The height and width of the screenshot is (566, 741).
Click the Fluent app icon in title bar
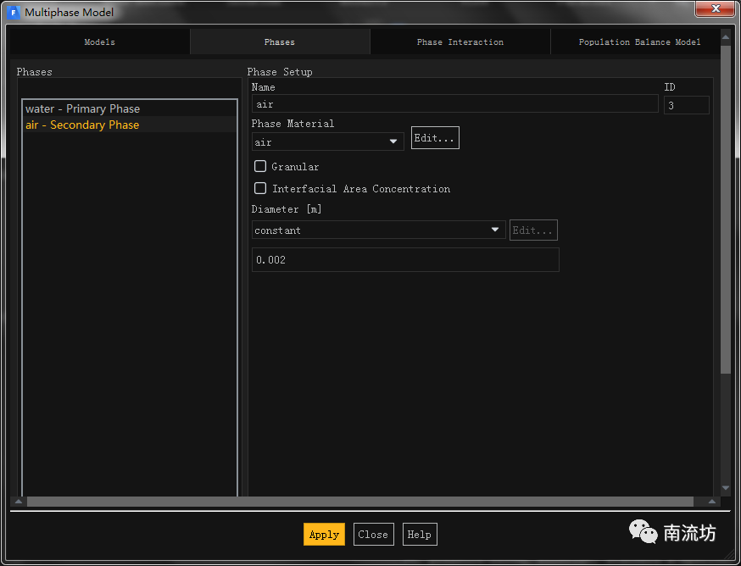(x=14, y=13)
